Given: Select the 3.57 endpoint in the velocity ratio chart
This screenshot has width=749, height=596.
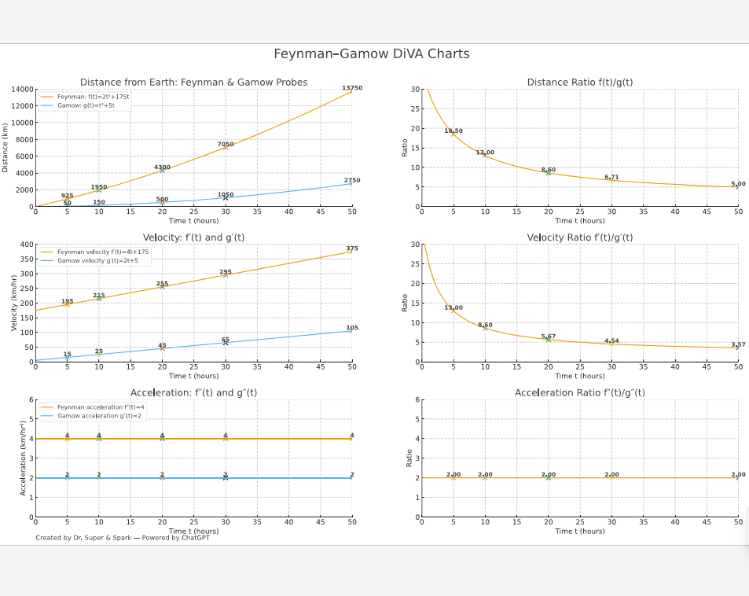Looking at the screenshot, I should [x=737, y=348].
